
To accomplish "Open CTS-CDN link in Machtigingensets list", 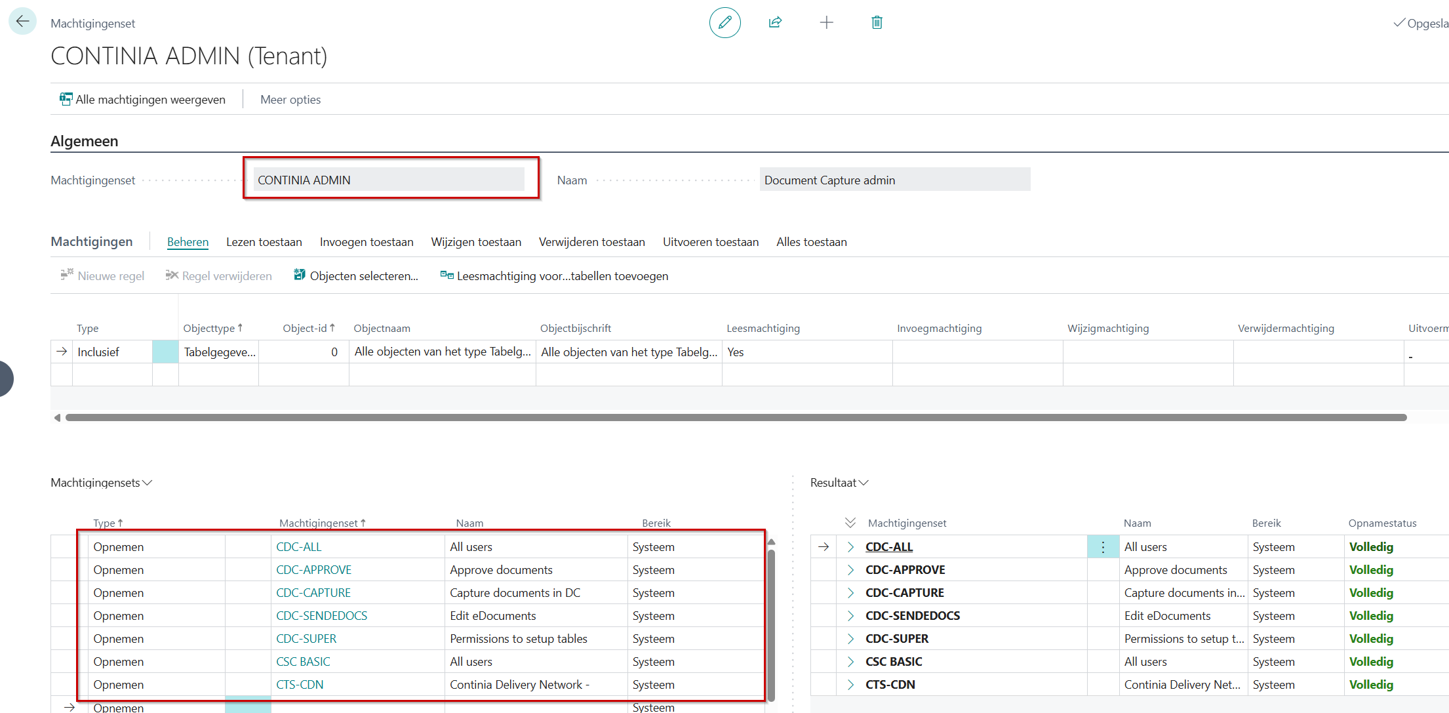I will 300,684.
